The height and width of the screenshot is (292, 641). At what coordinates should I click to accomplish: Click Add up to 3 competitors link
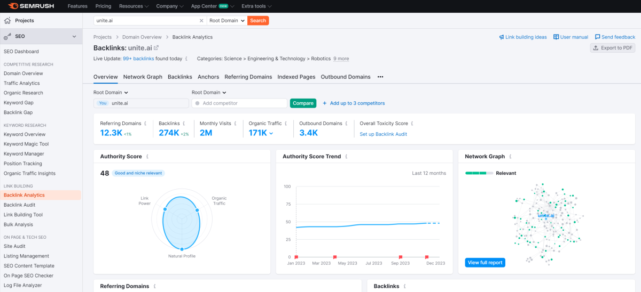pos(357,103)
